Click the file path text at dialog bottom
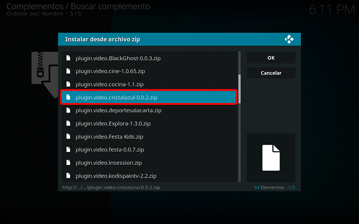 point(111,187)
